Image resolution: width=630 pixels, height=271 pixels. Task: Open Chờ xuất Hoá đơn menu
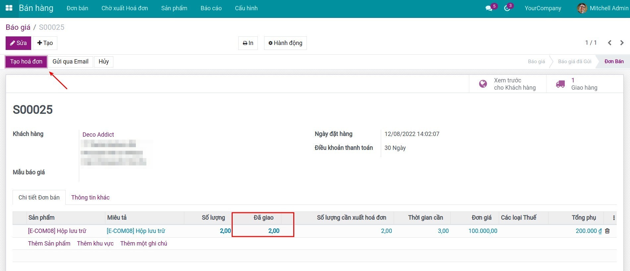click(125, 8)
